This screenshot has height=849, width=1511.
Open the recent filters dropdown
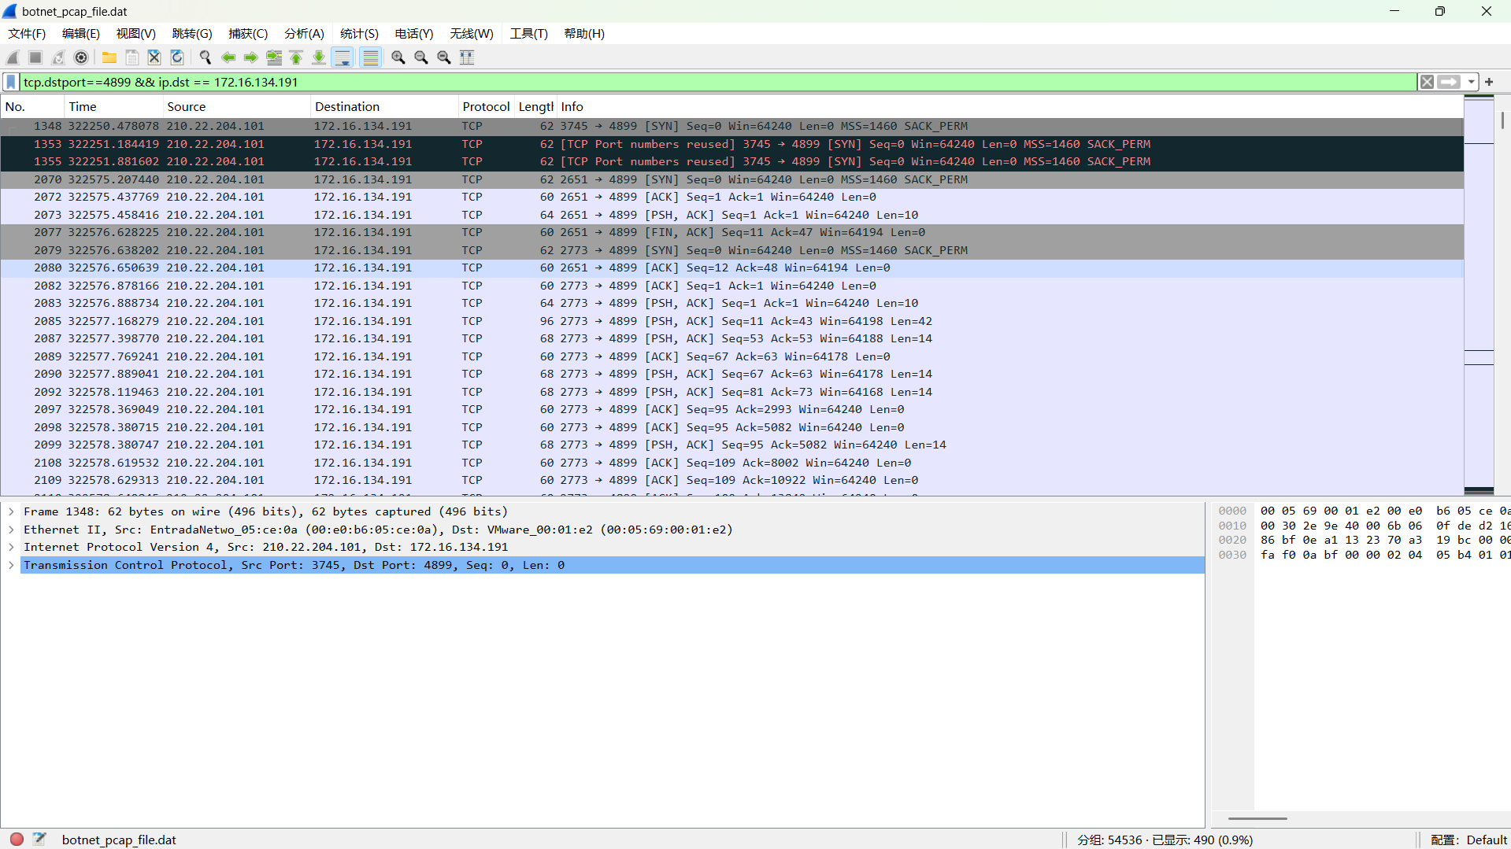(1471, 82)
